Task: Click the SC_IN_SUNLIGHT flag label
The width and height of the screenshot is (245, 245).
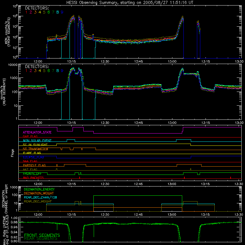Action: (35, 145)
